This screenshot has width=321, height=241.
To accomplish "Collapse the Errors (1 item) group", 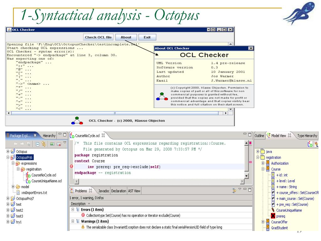I will coord(73,209).
